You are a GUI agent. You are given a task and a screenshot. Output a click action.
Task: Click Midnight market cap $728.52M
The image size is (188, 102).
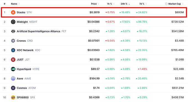click(177, 22)
